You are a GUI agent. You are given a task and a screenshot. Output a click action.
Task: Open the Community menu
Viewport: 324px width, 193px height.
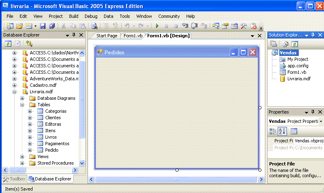tap(169, 16)
